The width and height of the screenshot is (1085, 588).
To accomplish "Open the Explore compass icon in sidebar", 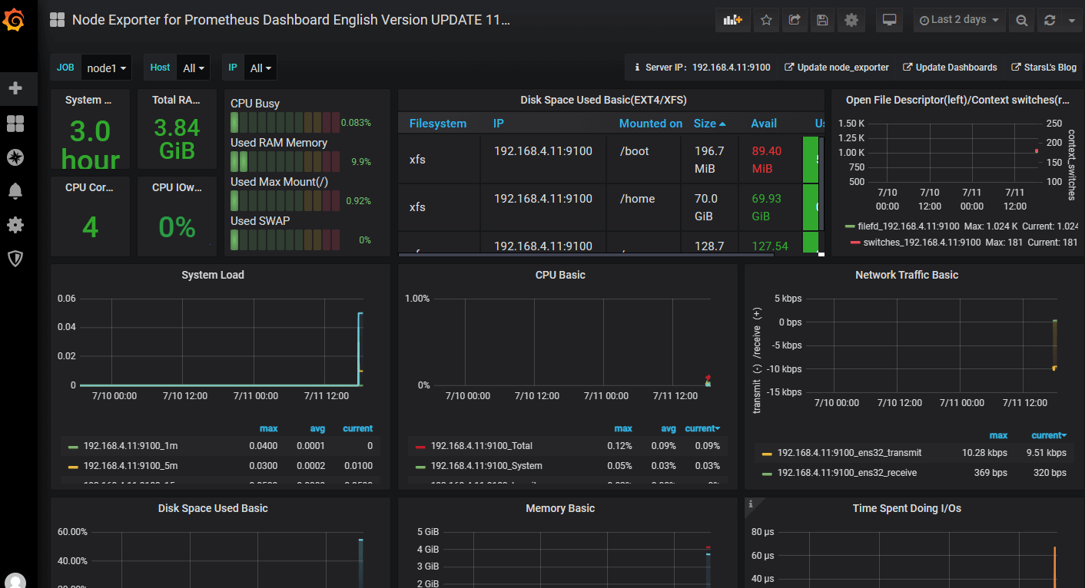I will click(15, 157).
